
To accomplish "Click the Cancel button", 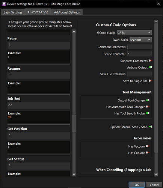I will [154, 185].
